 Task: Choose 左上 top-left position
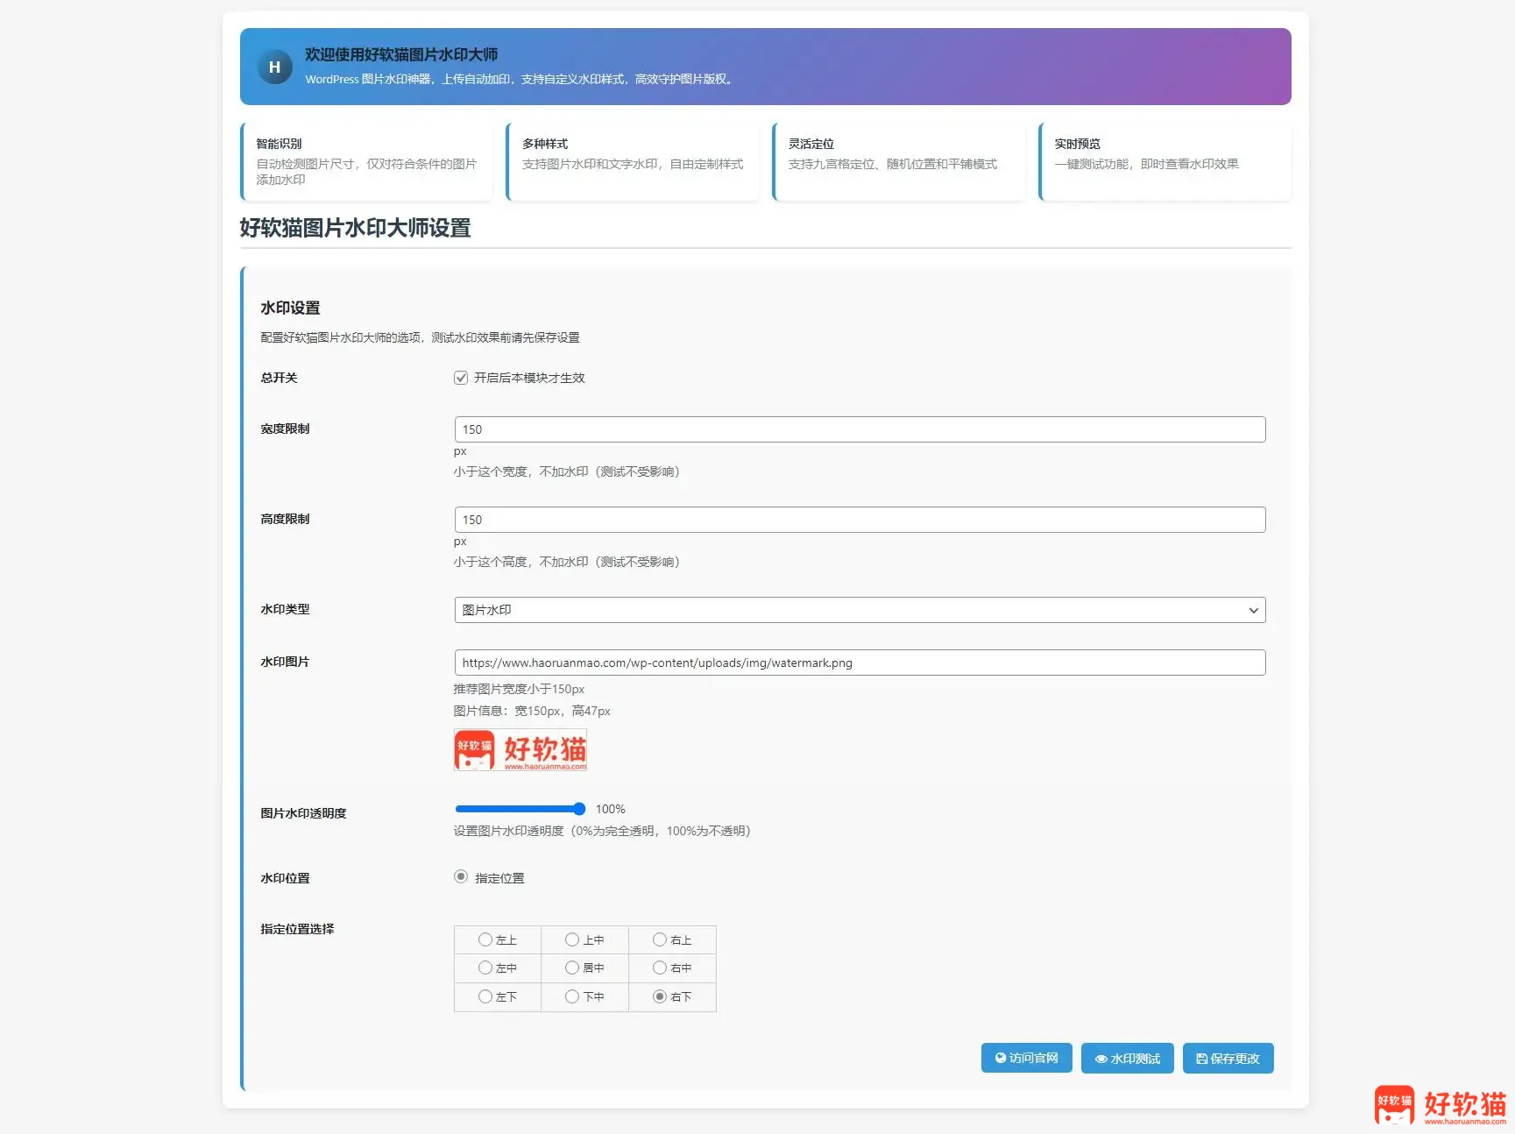click(x=485, y=939)
